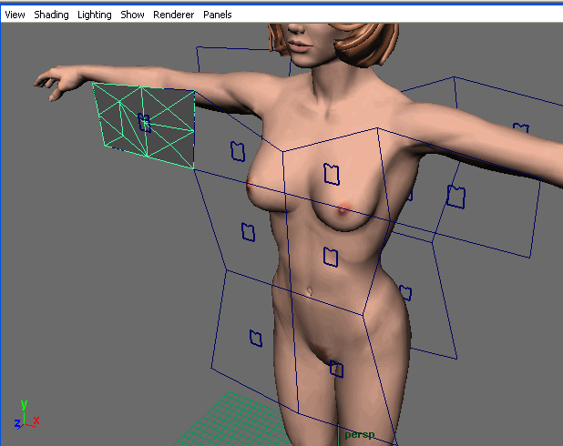
Task: Select the handle on the upper chest cage
Action: pyautogui.click(x=332, y=171)
